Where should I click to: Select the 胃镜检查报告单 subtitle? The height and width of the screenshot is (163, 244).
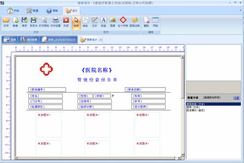(97, 80)
